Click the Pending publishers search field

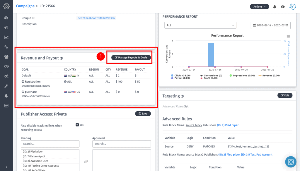(x=50, y=144)
